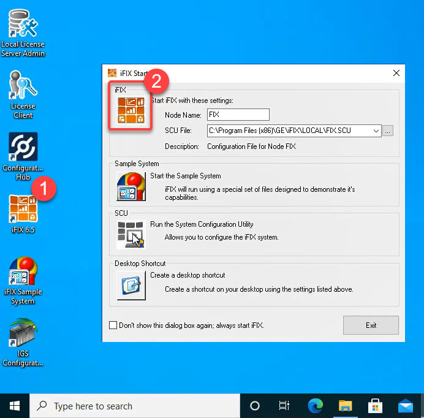Click 'Start the Sample System' text

pos(186,176)
